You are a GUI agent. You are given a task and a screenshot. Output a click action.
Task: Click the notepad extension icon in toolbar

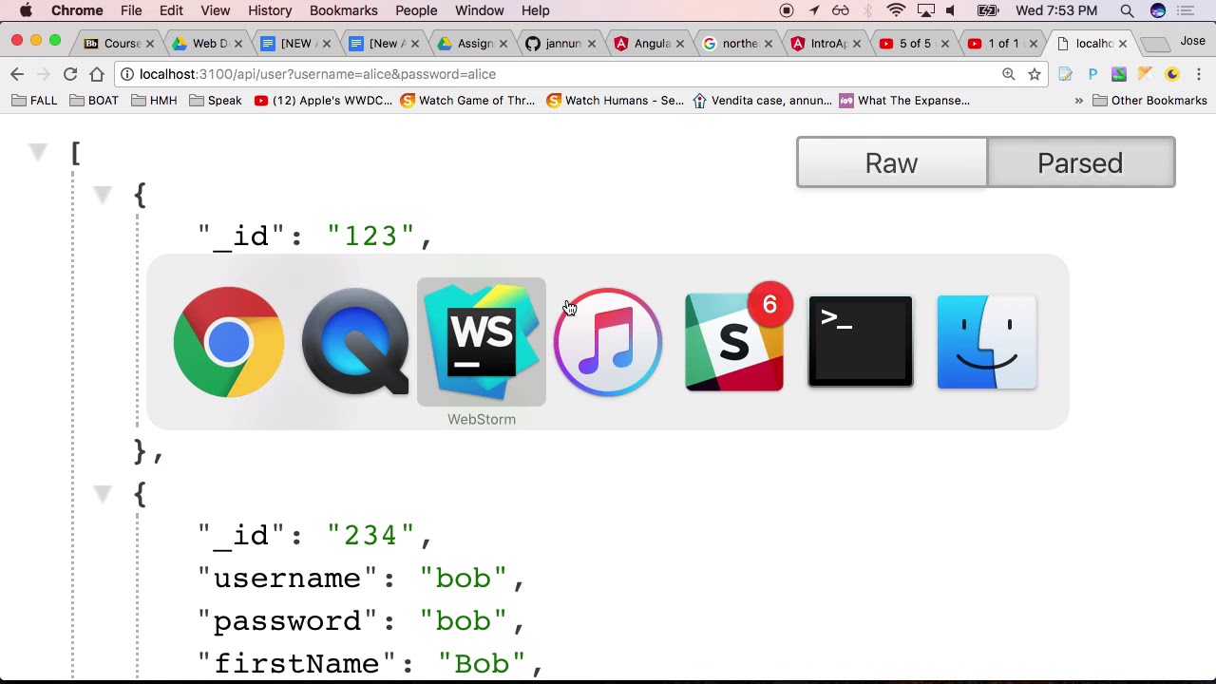[x=1065, y=74]
